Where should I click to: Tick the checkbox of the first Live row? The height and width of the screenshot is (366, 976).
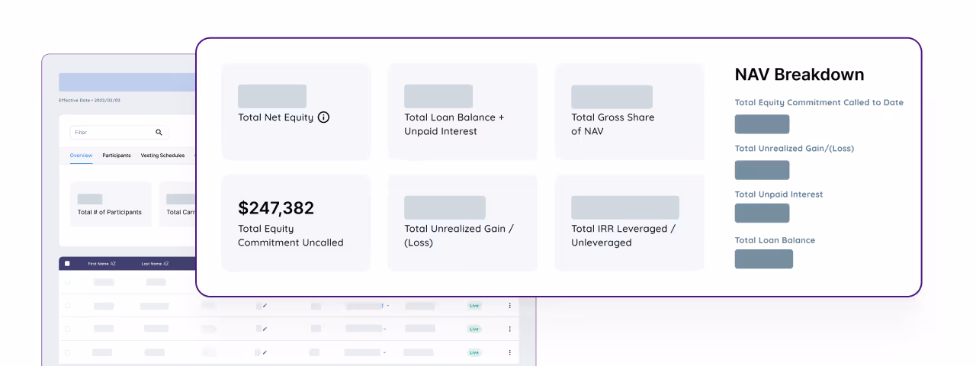point(67,306)
